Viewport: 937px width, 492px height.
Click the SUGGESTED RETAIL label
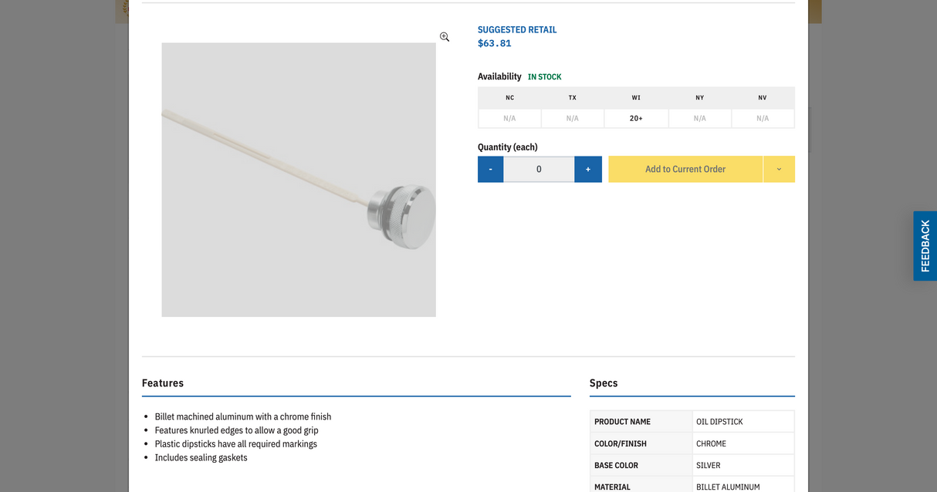[517, 30]
